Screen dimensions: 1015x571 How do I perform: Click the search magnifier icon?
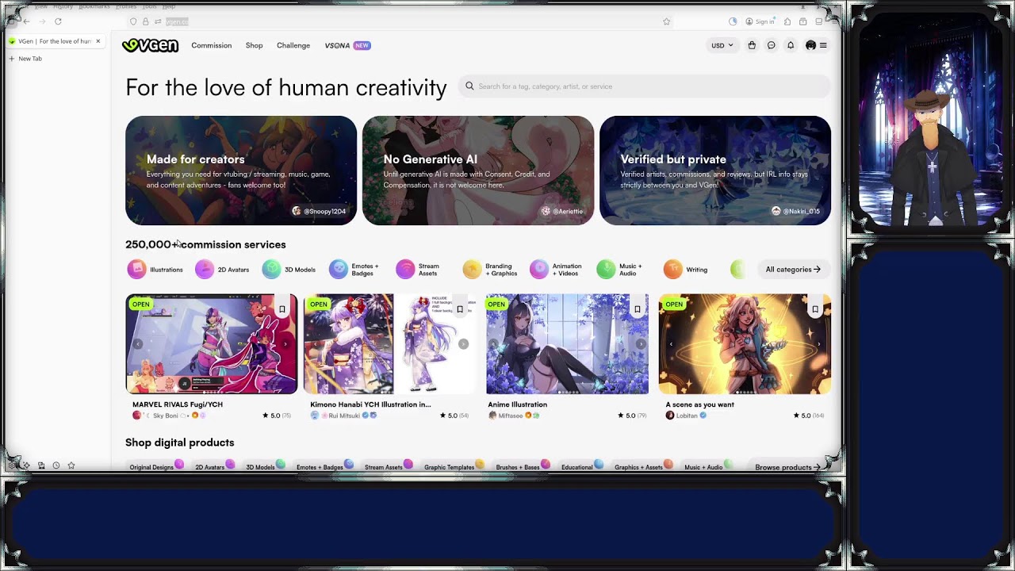(x=469, y=86)
